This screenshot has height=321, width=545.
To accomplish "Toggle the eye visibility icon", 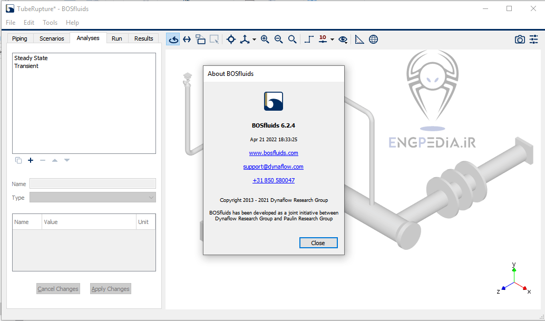I will (343, 40).
